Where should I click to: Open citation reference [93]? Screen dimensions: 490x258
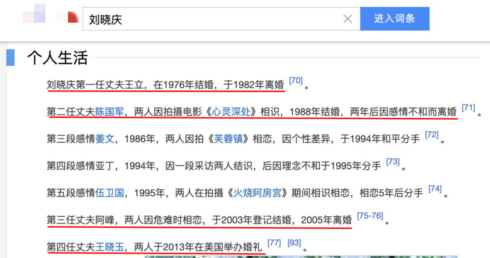pos(294,243)
